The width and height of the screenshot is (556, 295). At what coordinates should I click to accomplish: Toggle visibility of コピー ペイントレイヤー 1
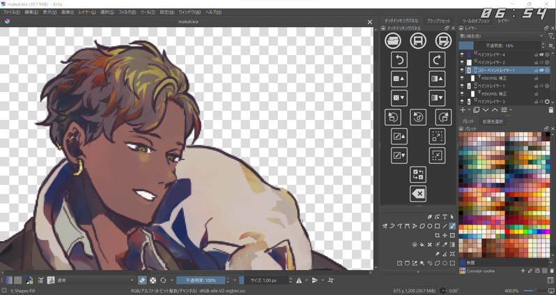point(462,70)
